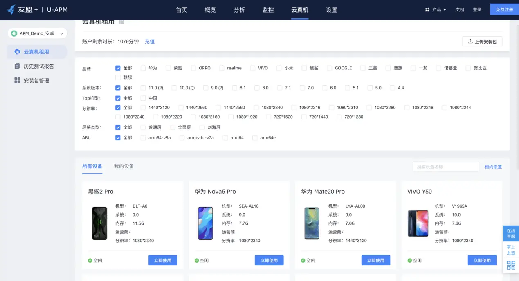Click the 上传安装包 button
This screenshot has width=519, height=281.
[482, 41]
